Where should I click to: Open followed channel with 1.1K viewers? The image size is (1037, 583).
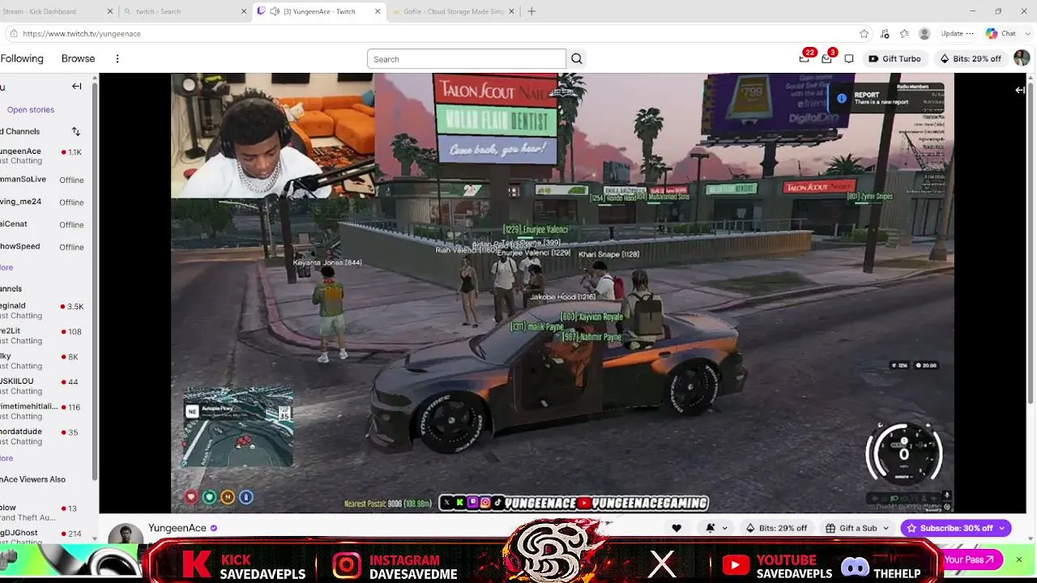coord(45,155)
